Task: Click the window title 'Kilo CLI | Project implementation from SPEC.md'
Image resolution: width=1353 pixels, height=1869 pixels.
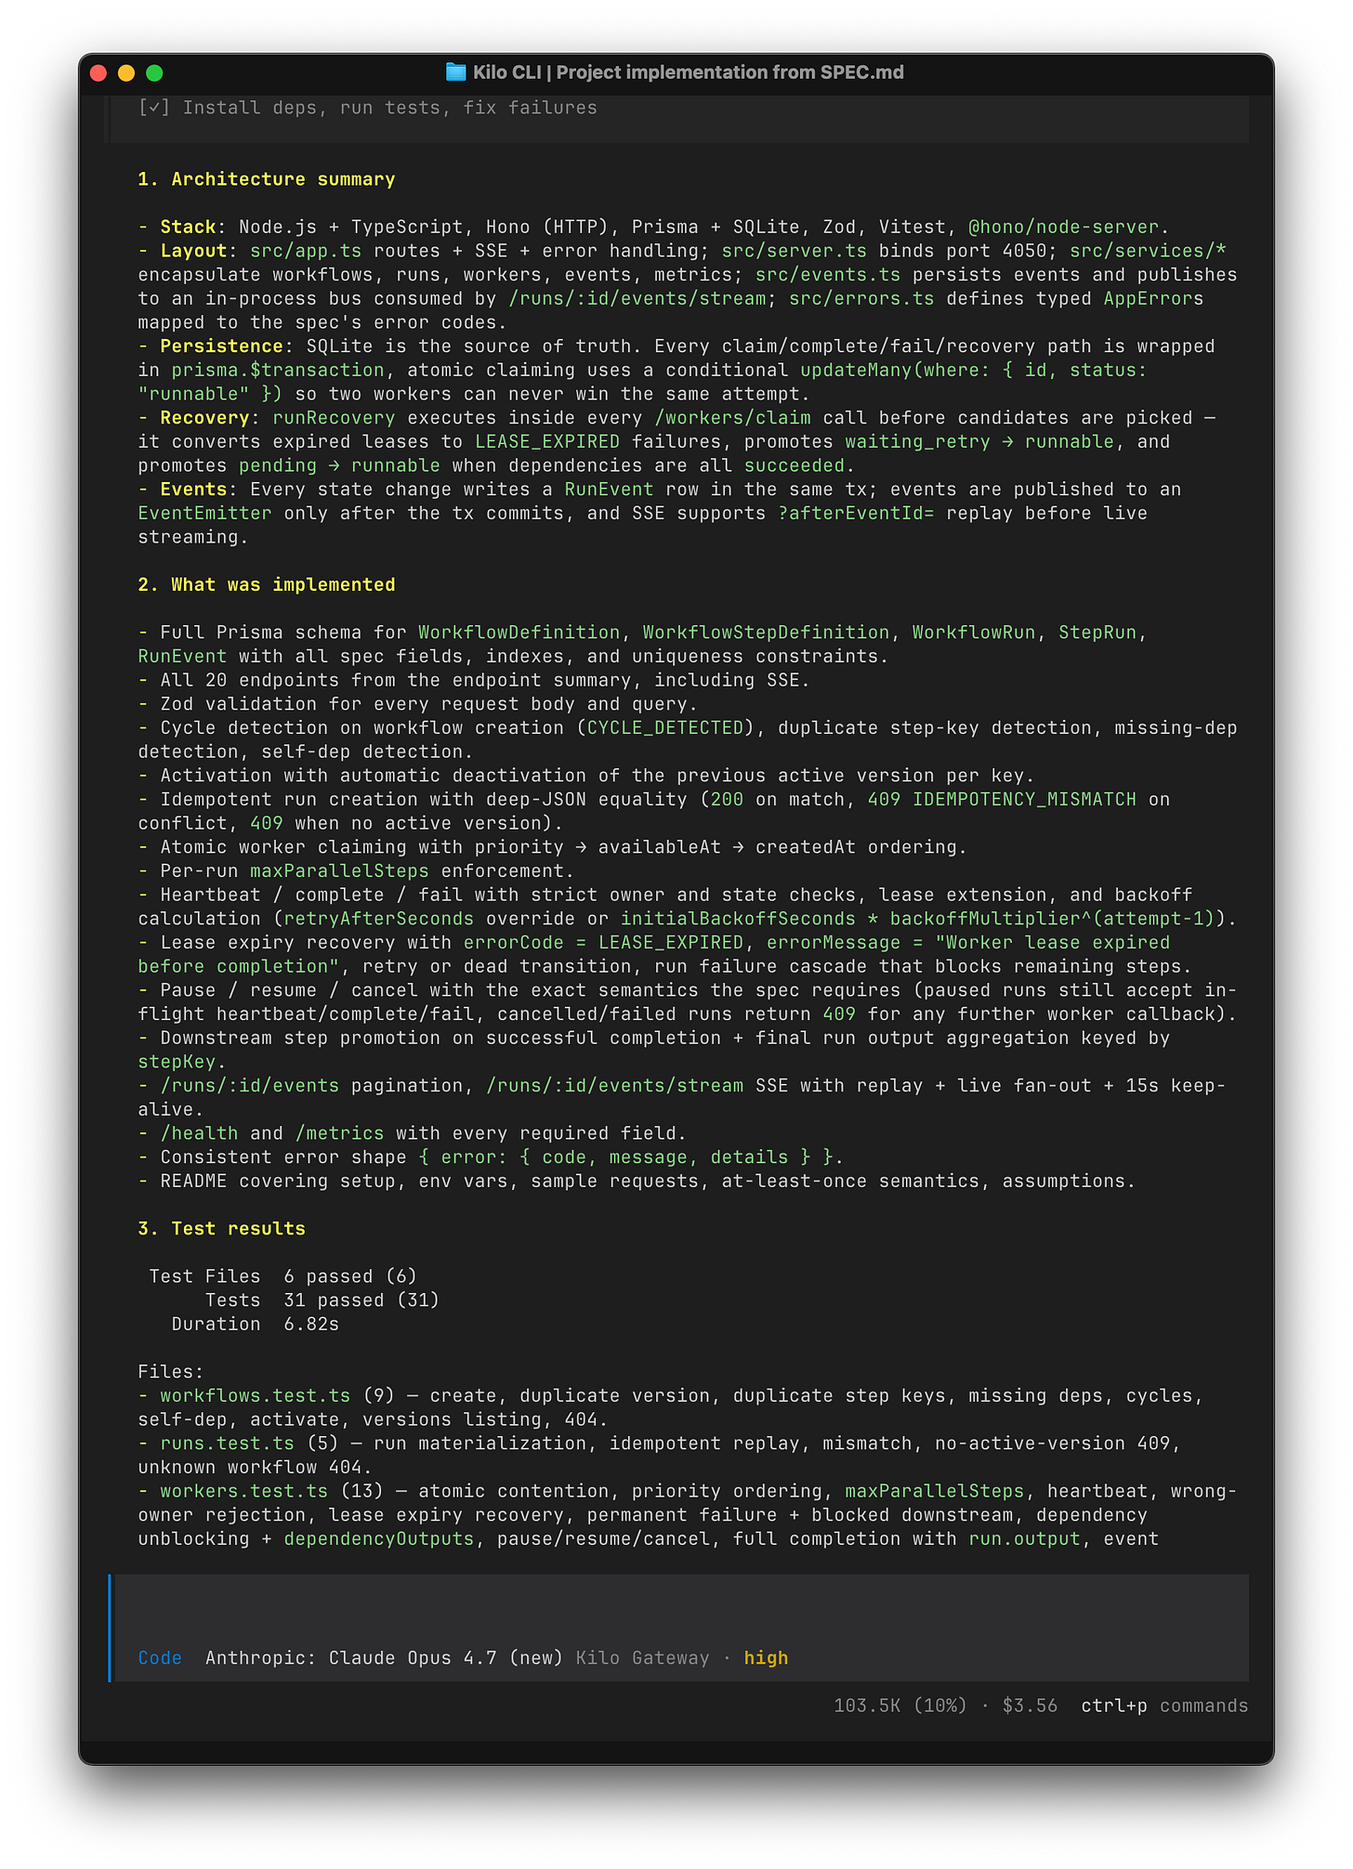Action: pyautogui.click(x=688, y=72)
